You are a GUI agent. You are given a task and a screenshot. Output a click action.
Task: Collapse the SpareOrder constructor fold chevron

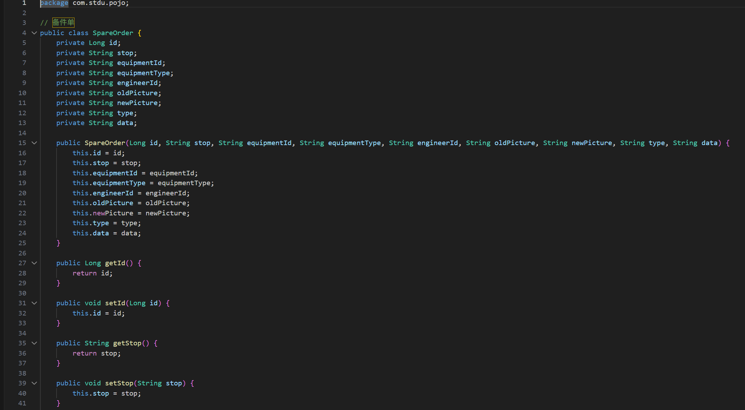(34, 143)
